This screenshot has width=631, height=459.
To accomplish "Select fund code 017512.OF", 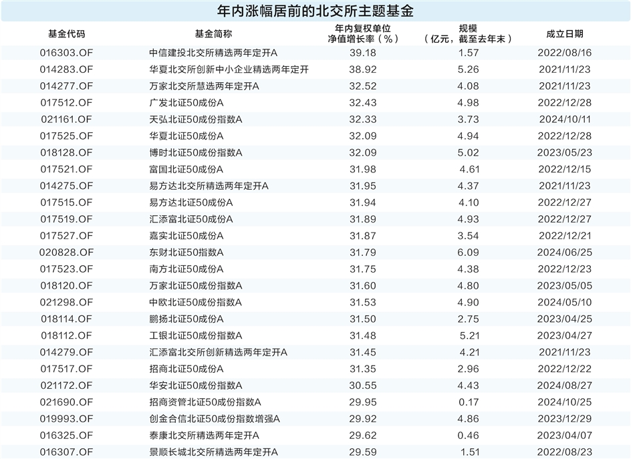I will click(x=66, y=103).
